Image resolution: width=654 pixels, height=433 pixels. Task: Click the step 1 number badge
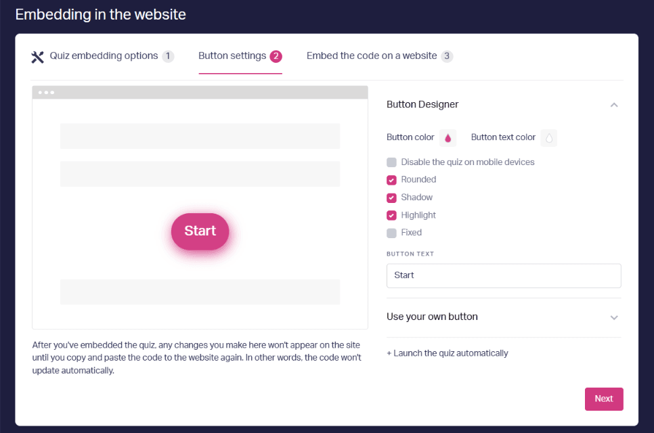[x=168, y=56]
